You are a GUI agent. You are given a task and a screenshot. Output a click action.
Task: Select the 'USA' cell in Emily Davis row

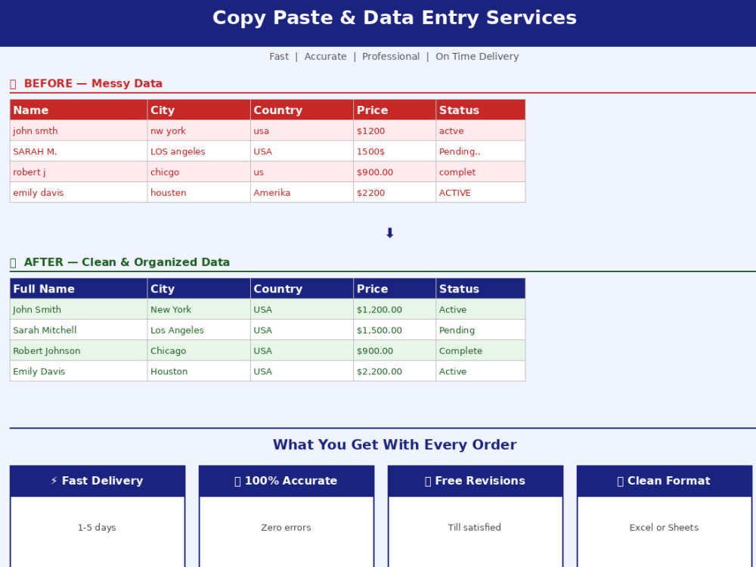tap(302, 371)
